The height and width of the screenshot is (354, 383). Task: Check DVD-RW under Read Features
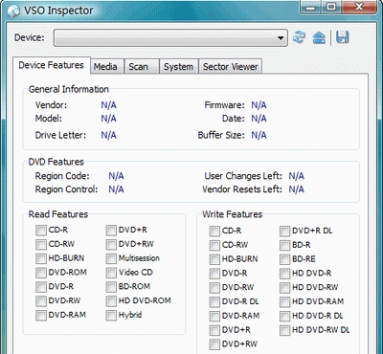coord(40,300)
